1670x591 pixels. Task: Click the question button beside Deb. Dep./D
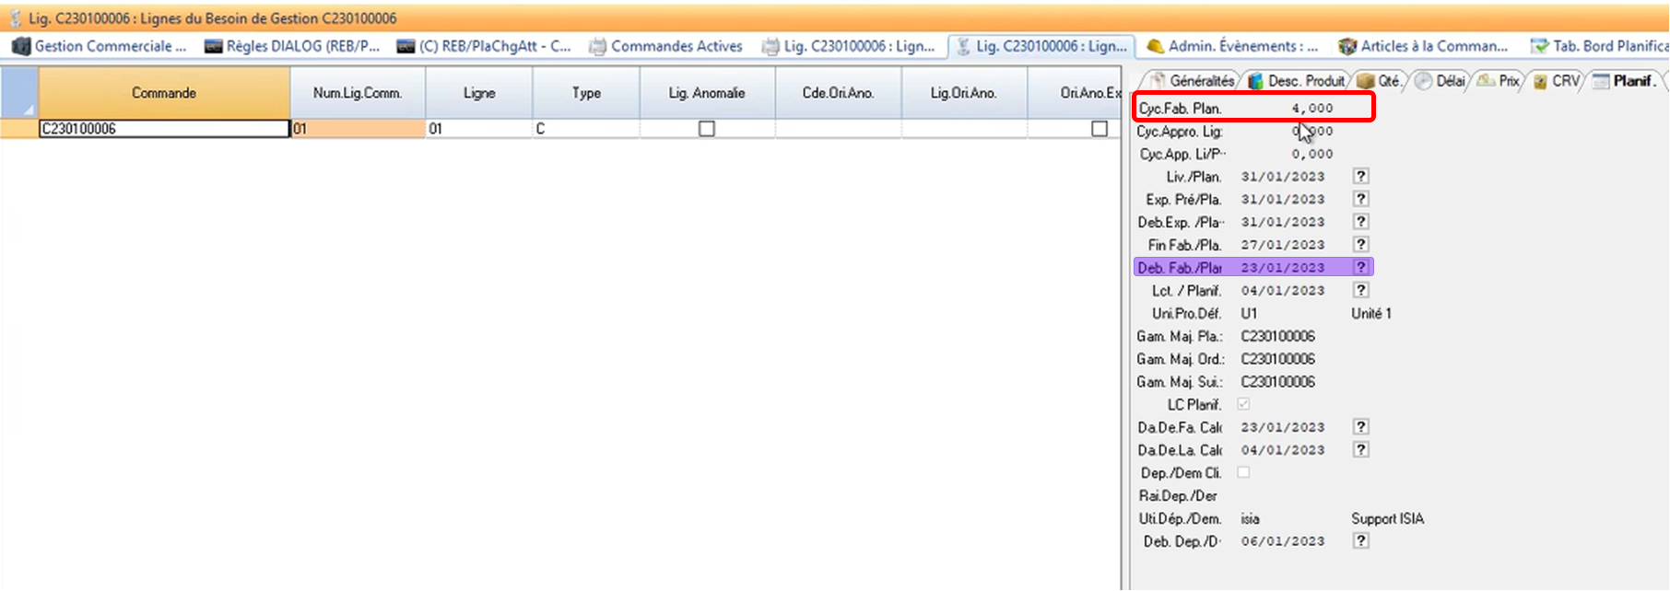(1360, 541)
